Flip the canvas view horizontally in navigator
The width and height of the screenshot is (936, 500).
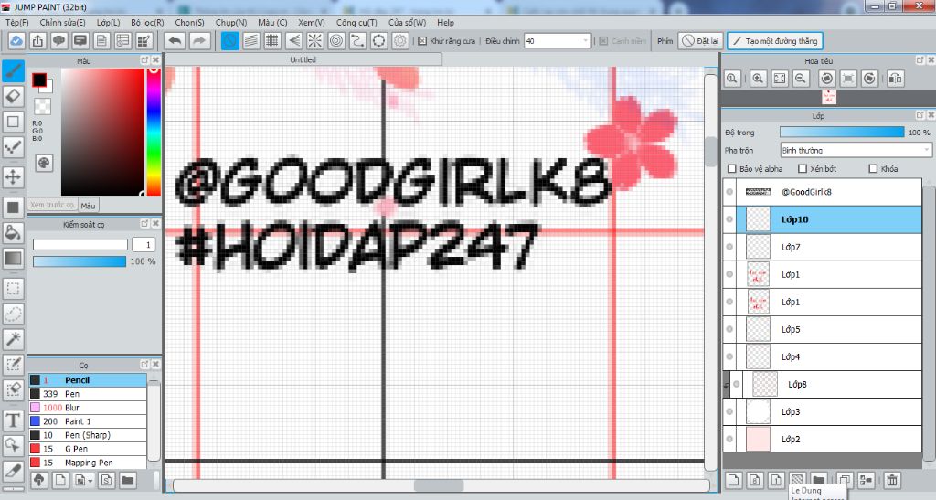tap(895, 79)
